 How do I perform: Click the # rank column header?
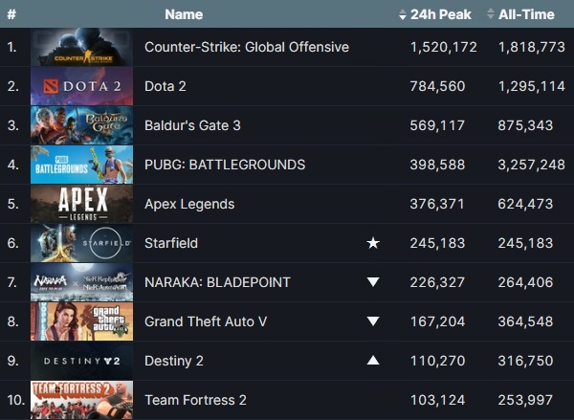pyautogui.click(x=11, y=14)
